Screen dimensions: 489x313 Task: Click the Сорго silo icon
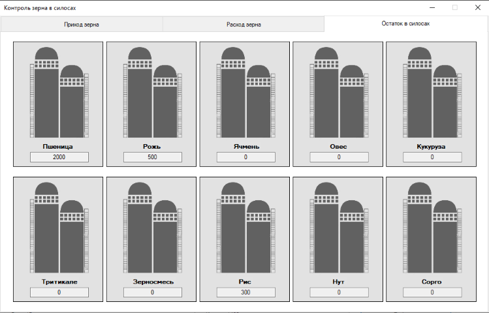point(432,228)
